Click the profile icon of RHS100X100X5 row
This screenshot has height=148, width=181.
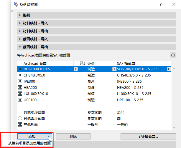point(20,69)
